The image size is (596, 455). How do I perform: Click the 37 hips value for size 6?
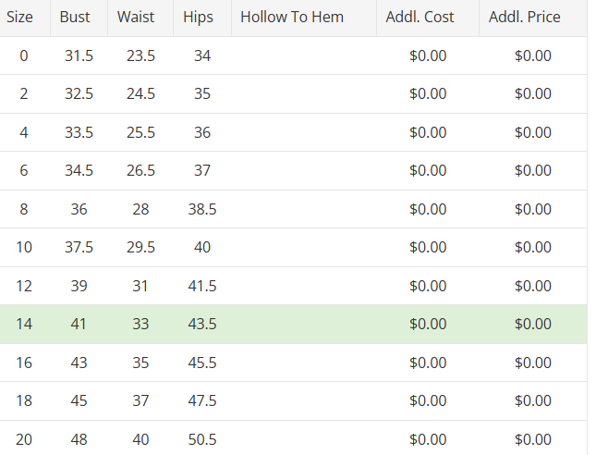click(x=202, y=171)
